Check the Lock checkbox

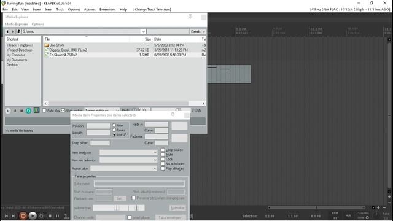tap(163, 159)
